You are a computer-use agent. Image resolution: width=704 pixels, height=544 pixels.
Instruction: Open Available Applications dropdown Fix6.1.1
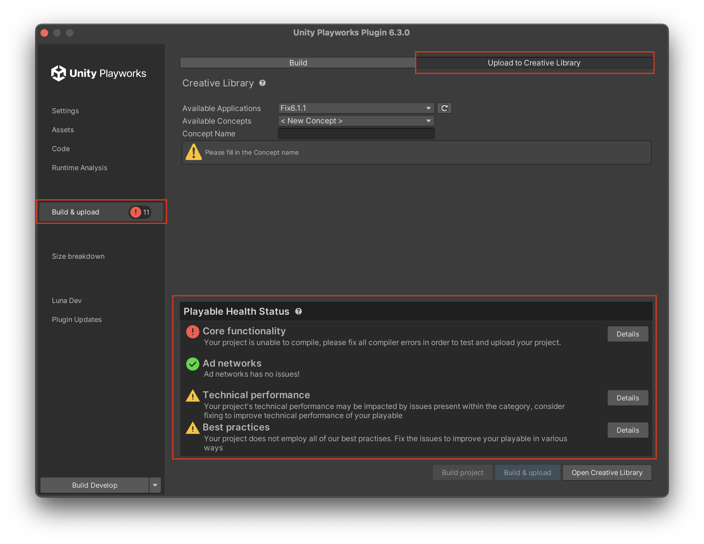356,108
